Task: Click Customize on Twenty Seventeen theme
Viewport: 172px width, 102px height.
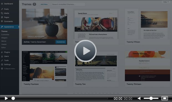Action: 61,42
